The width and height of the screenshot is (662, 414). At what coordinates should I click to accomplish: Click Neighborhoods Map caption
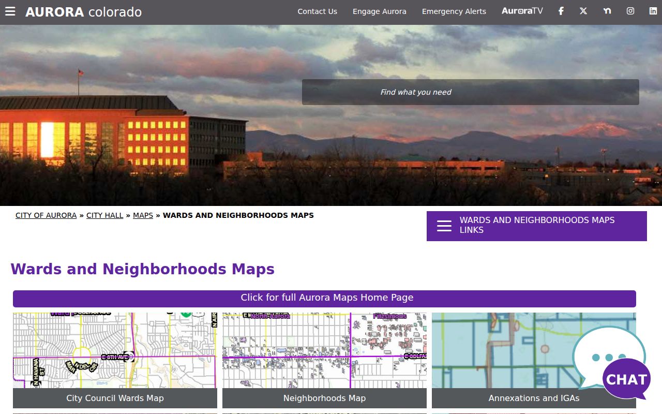[324, 398]
